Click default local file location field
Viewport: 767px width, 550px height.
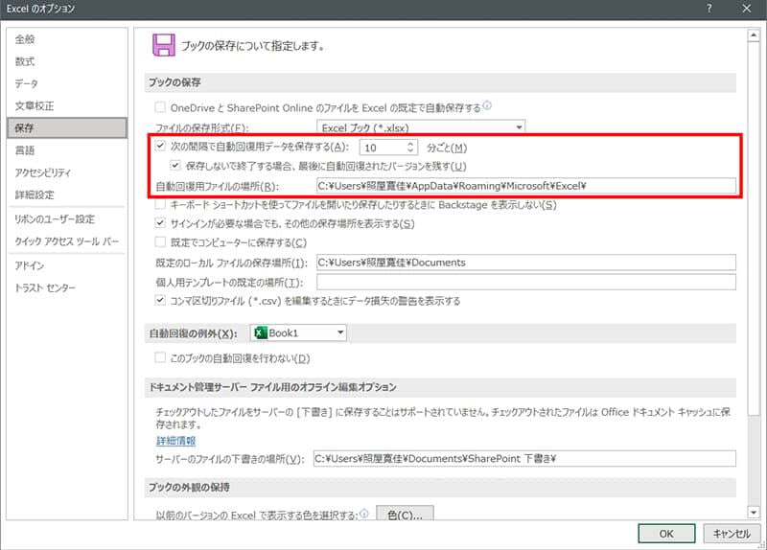(525, 263)
